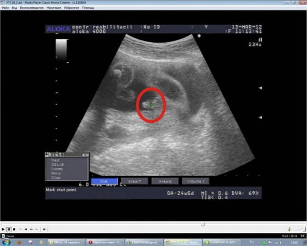Open the system volume icon in the tray

281,243
